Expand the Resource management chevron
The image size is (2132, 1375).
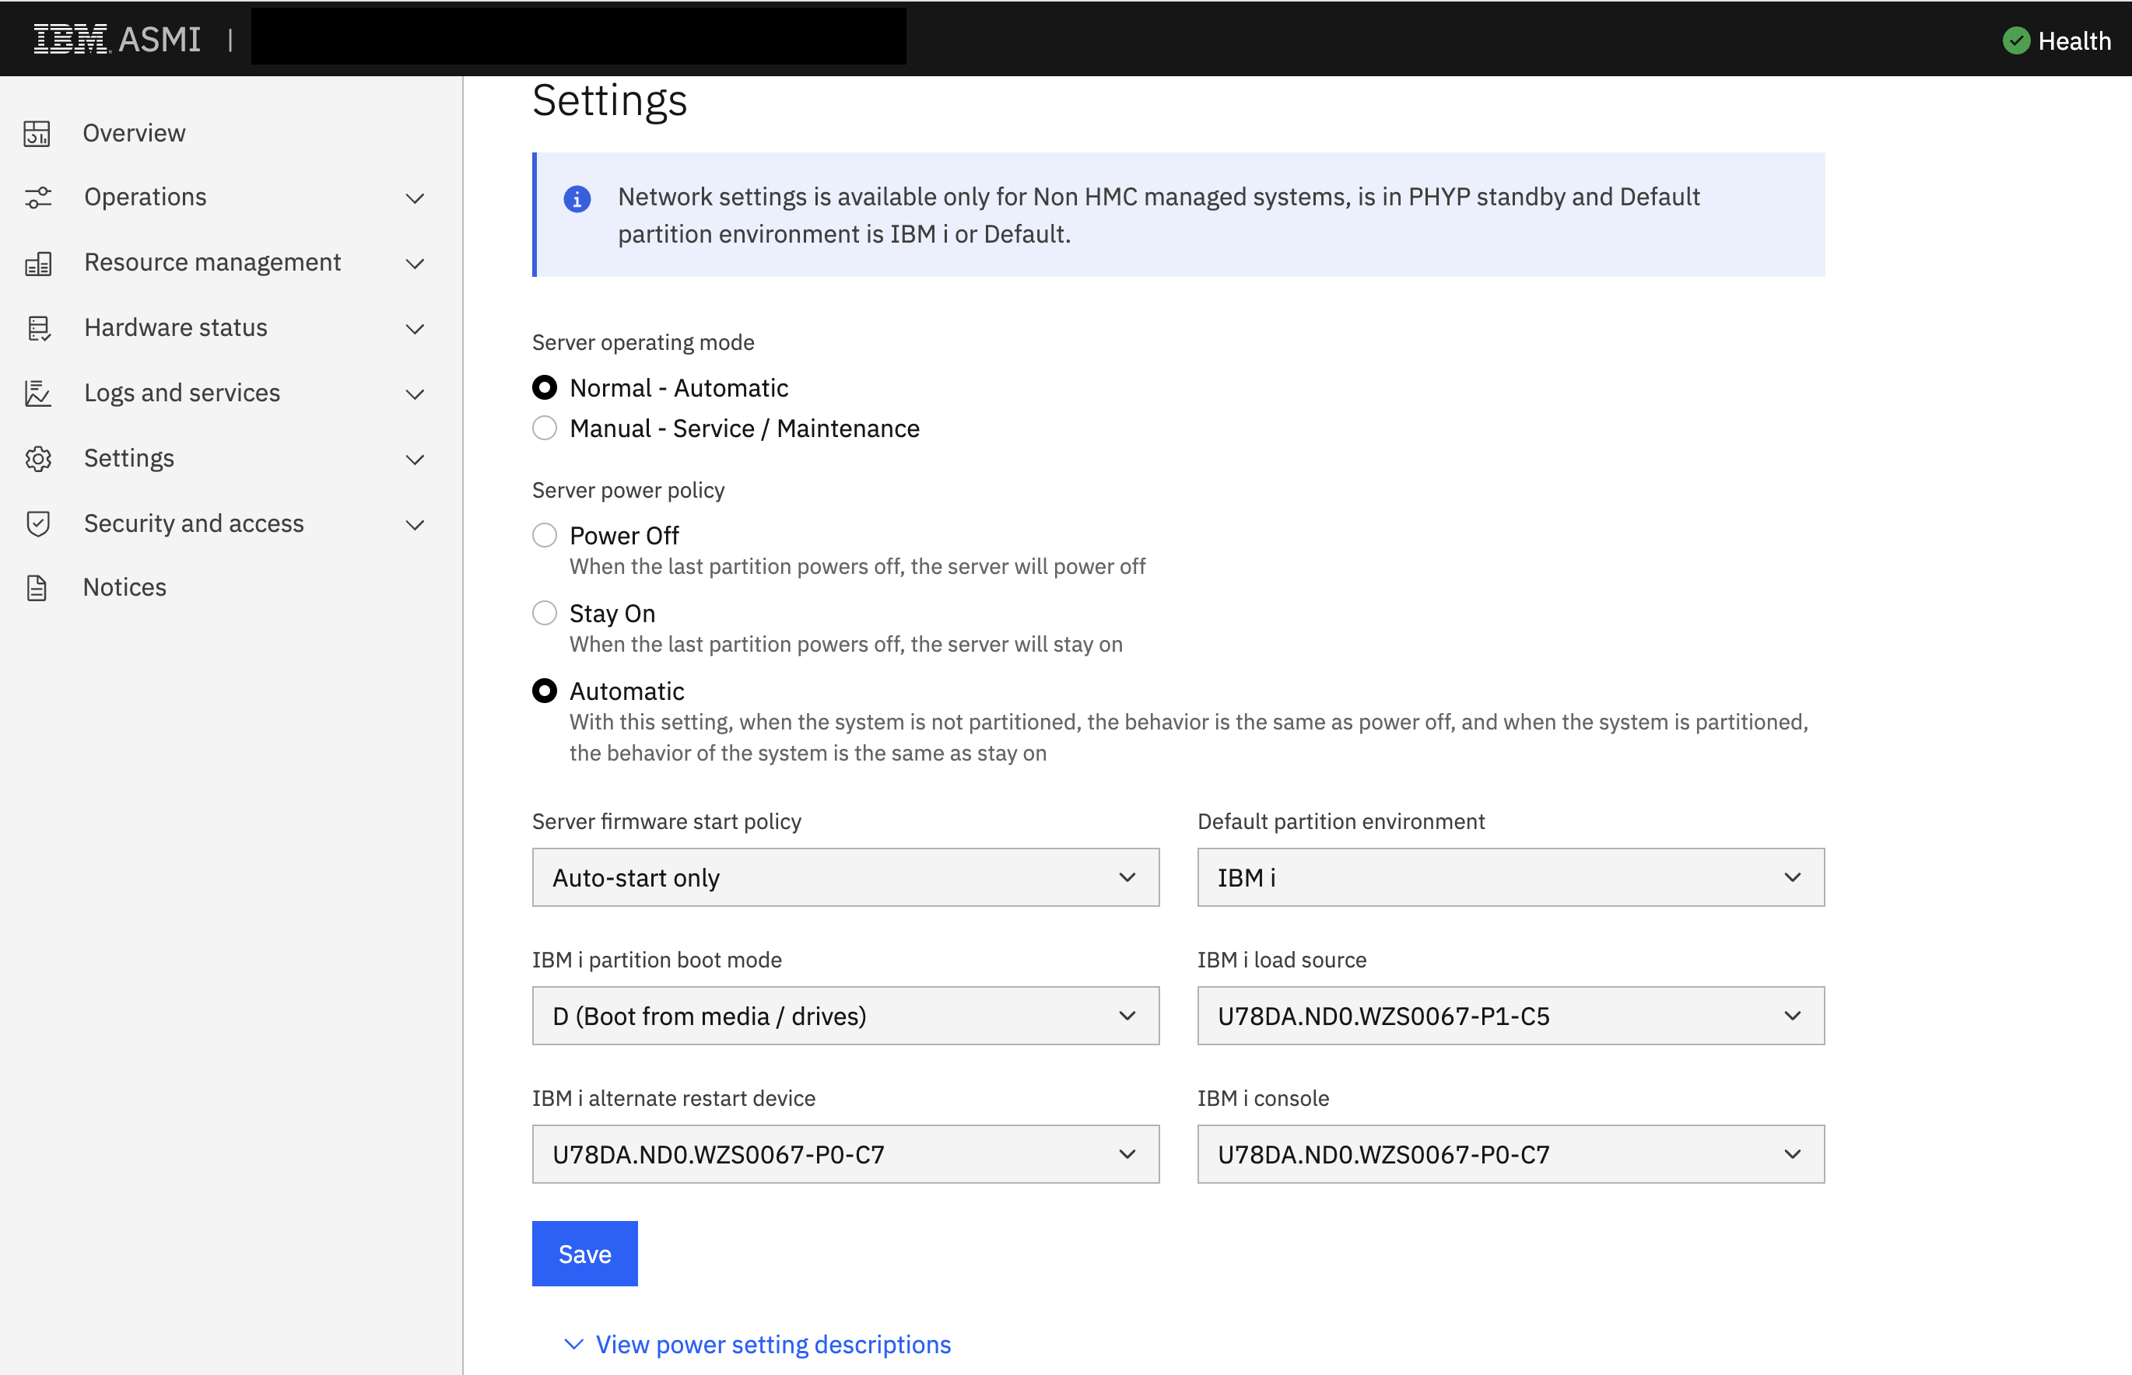416,264
